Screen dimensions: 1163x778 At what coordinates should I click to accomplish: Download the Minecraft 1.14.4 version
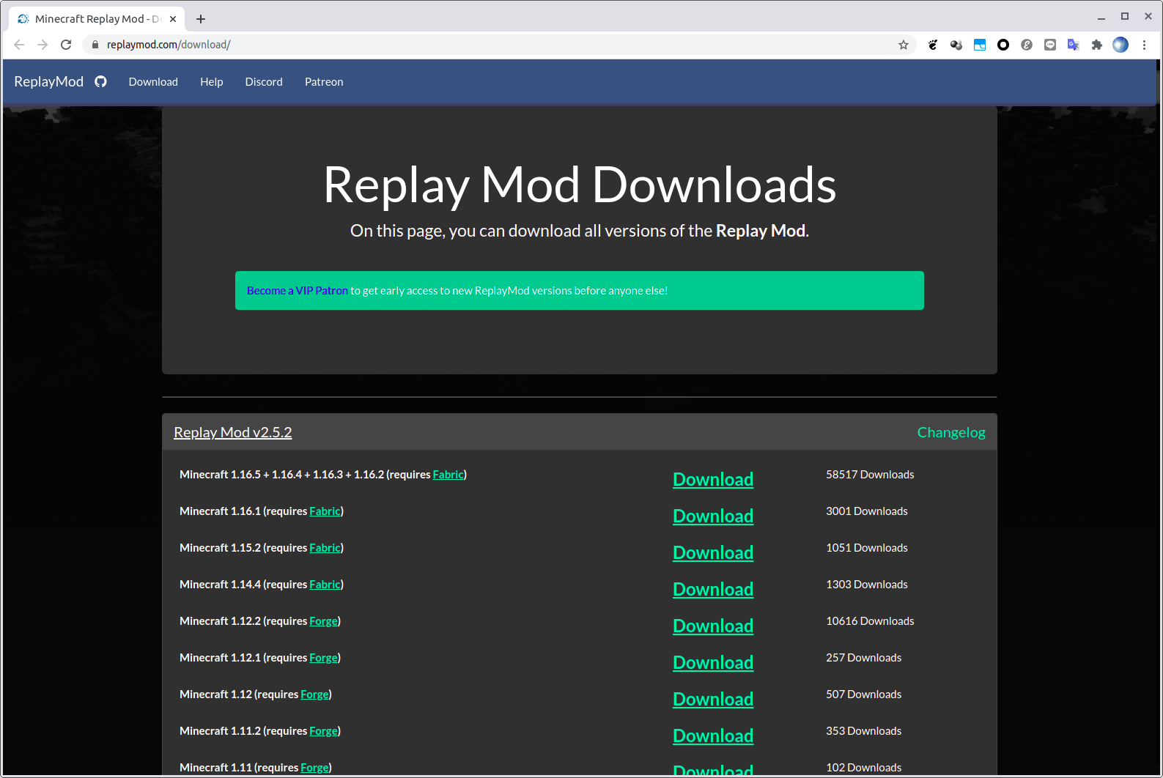713,589
